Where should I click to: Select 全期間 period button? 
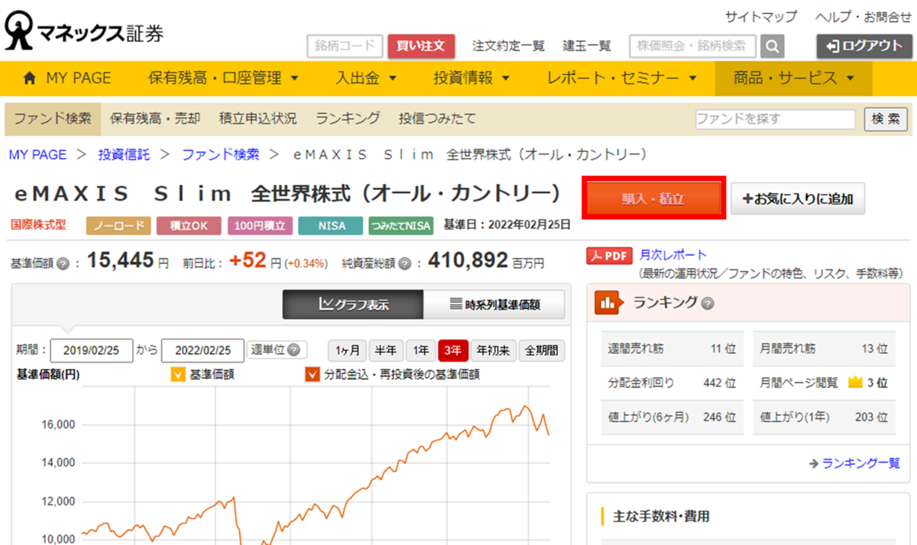[x=542, y=351]
